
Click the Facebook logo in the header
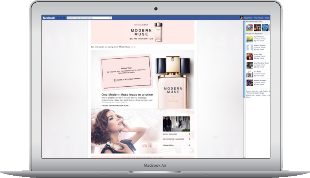(x=48, y=18)
